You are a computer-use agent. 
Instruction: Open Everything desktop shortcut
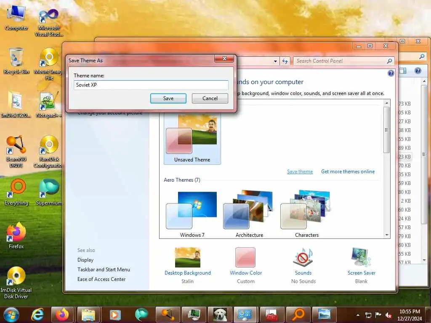click(x=16, y=192)
